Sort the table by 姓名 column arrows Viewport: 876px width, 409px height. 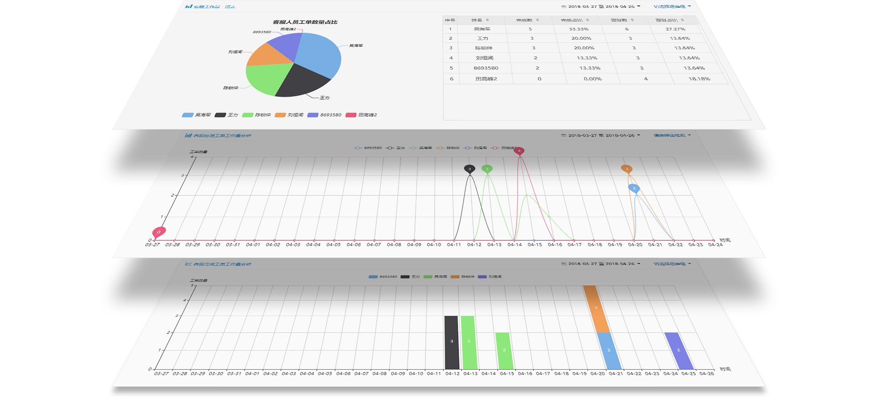coord(487,20)
